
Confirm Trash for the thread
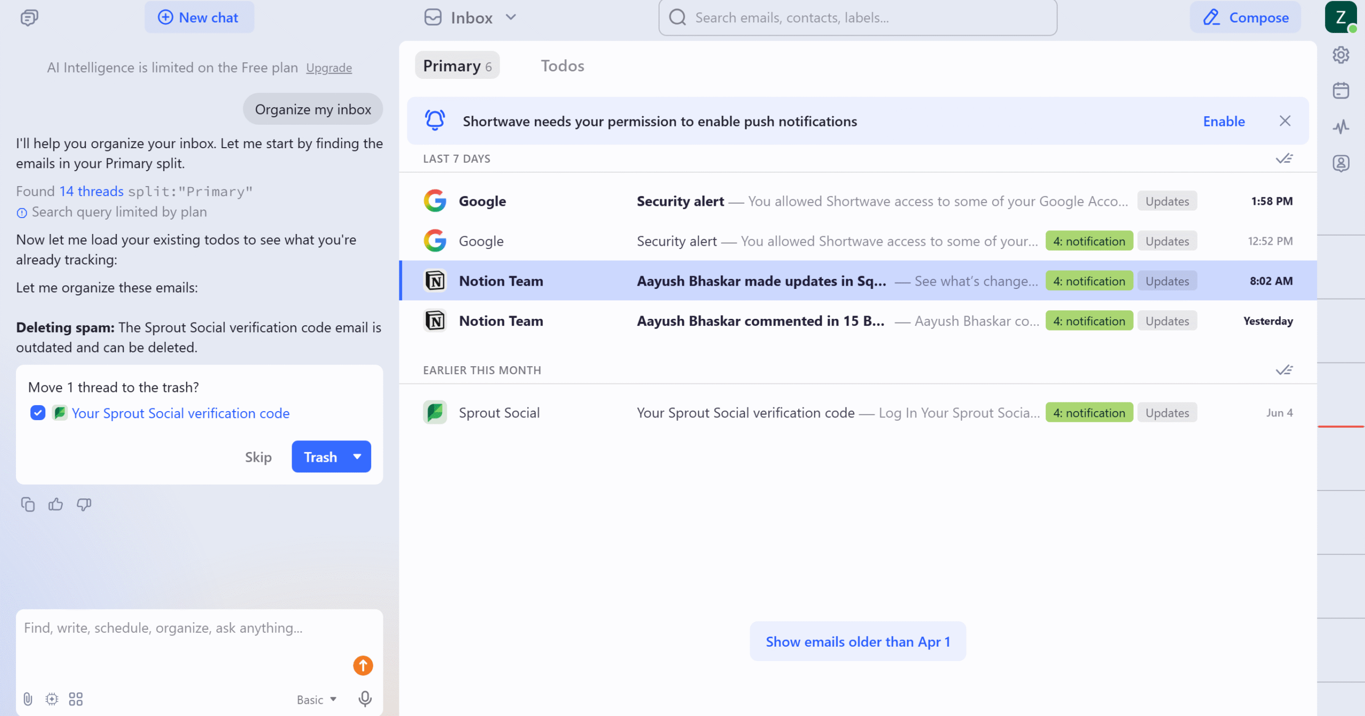point(320,457)
